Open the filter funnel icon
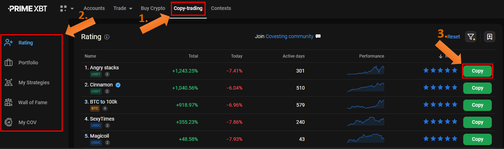This screenshot has height=149, width=504. click(x=471, y=37)
